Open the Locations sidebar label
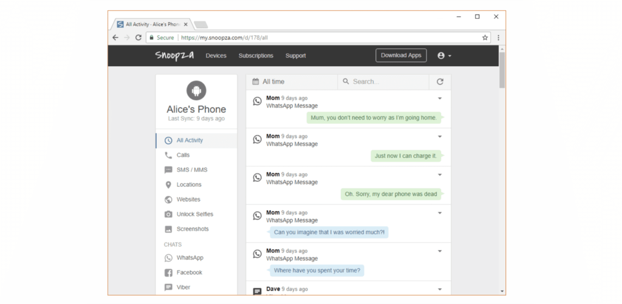 point(189,184)
